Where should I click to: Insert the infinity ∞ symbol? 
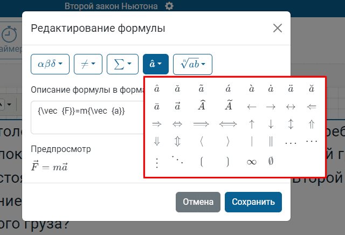point(252,162)
